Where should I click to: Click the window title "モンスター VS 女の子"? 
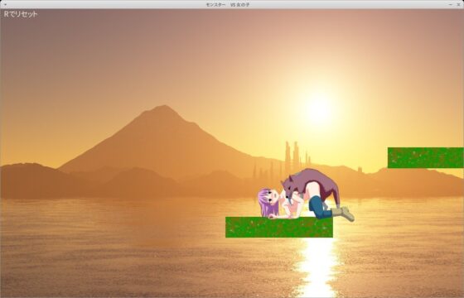(x=228, y=5)
